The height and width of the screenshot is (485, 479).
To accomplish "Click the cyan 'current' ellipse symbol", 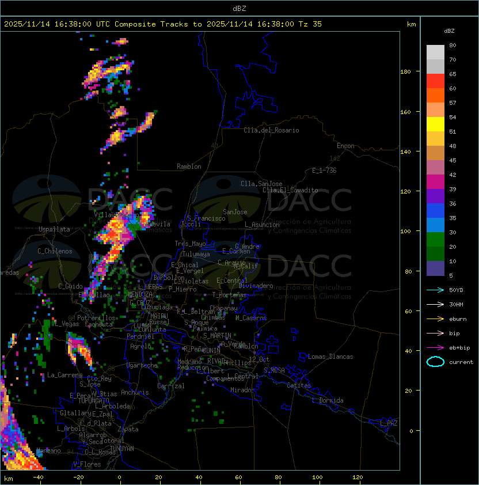I will click(x=435, y=362).
